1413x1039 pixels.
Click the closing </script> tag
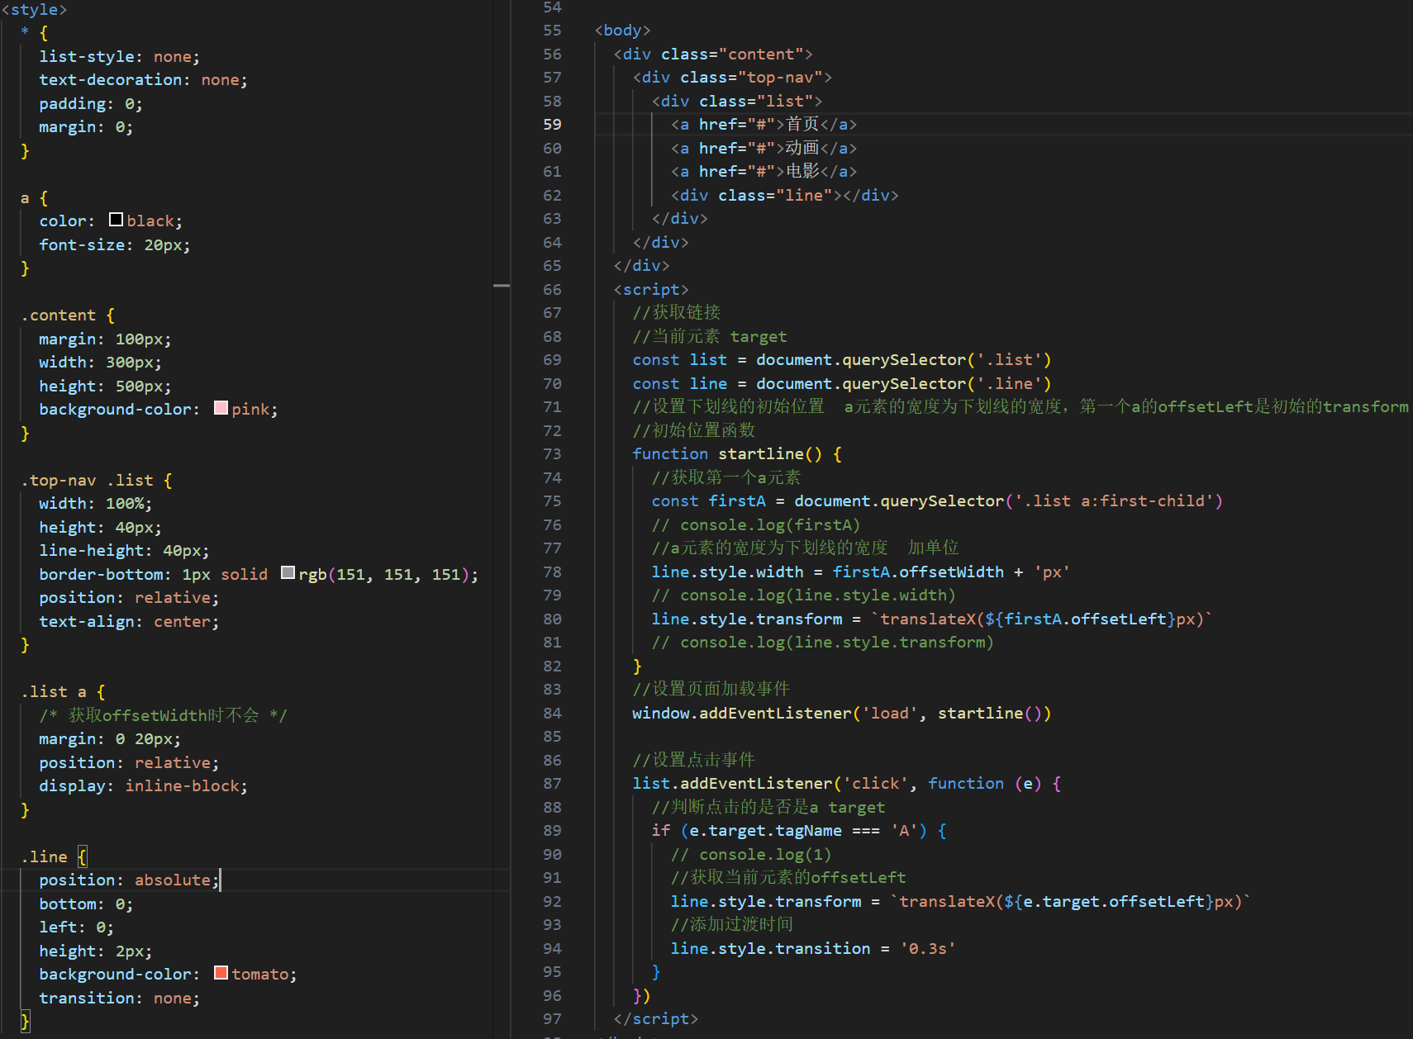click(656, 1019)
